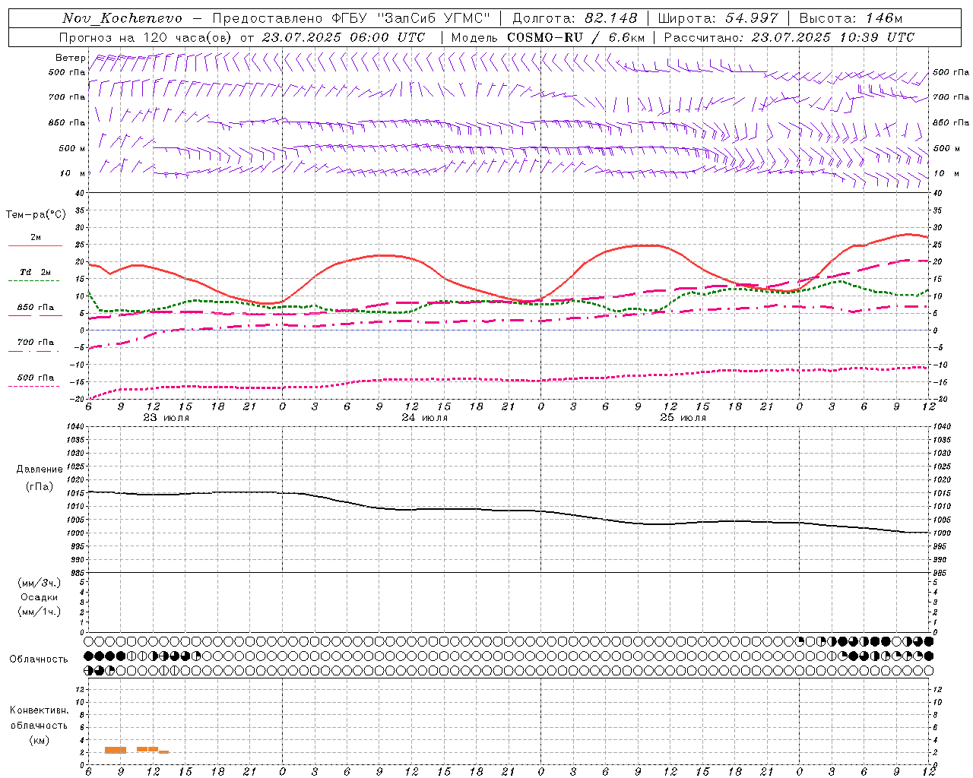Click the 23 июля date label
Image resolution: width=973 pixels, height=778 pixels.
pos(166,418)
